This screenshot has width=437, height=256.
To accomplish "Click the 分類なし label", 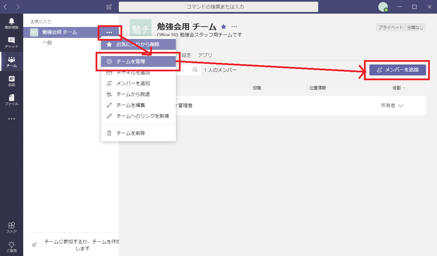I will 415,28.
